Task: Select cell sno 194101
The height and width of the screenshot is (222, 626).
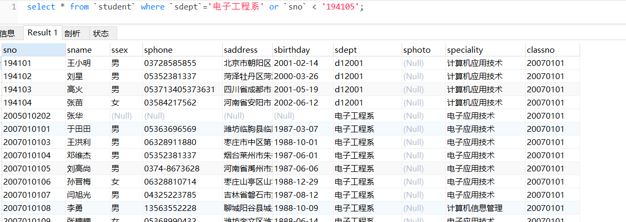Action: coord(34,63)
